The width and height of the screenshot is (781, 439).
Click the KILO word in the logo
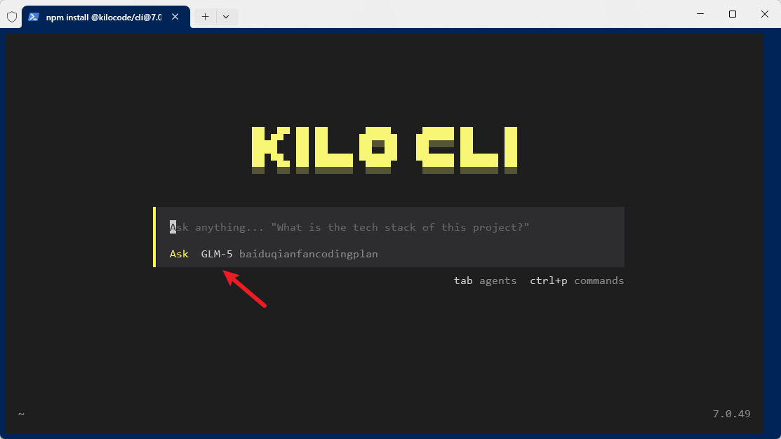tap(324, 149)
